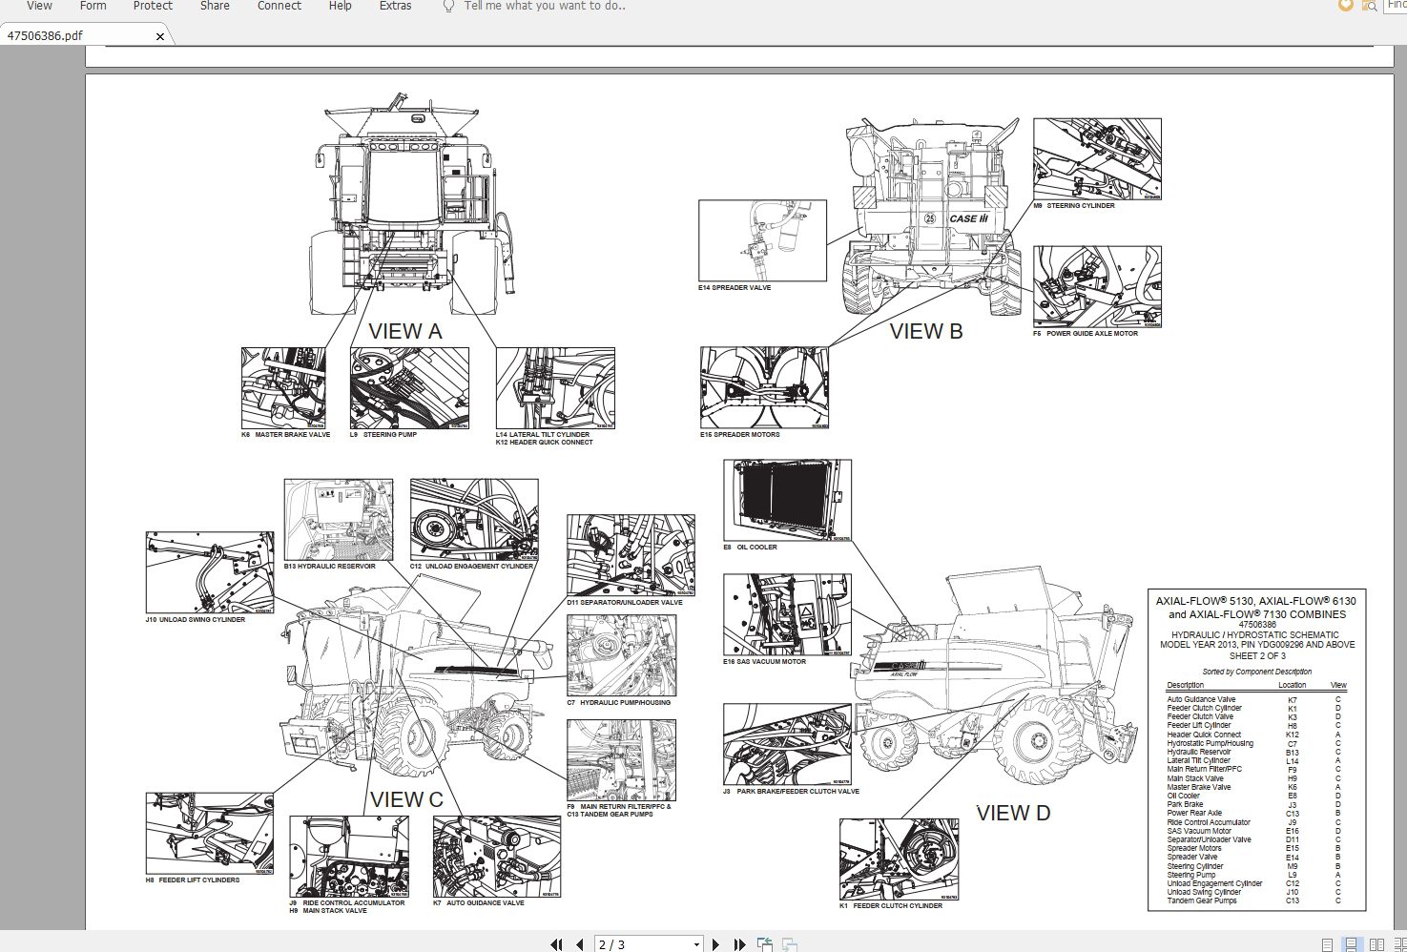Click the Find search input field
This screenshot has height=952, width=1407.
(x=1395, y=6)
